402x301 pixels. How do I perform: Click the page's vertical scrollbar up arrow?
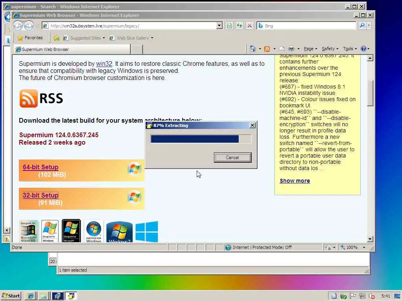click(x=370, y=58)
